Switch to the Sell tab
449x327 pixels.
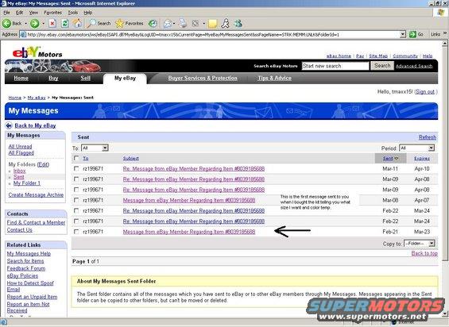pos(85,78)
